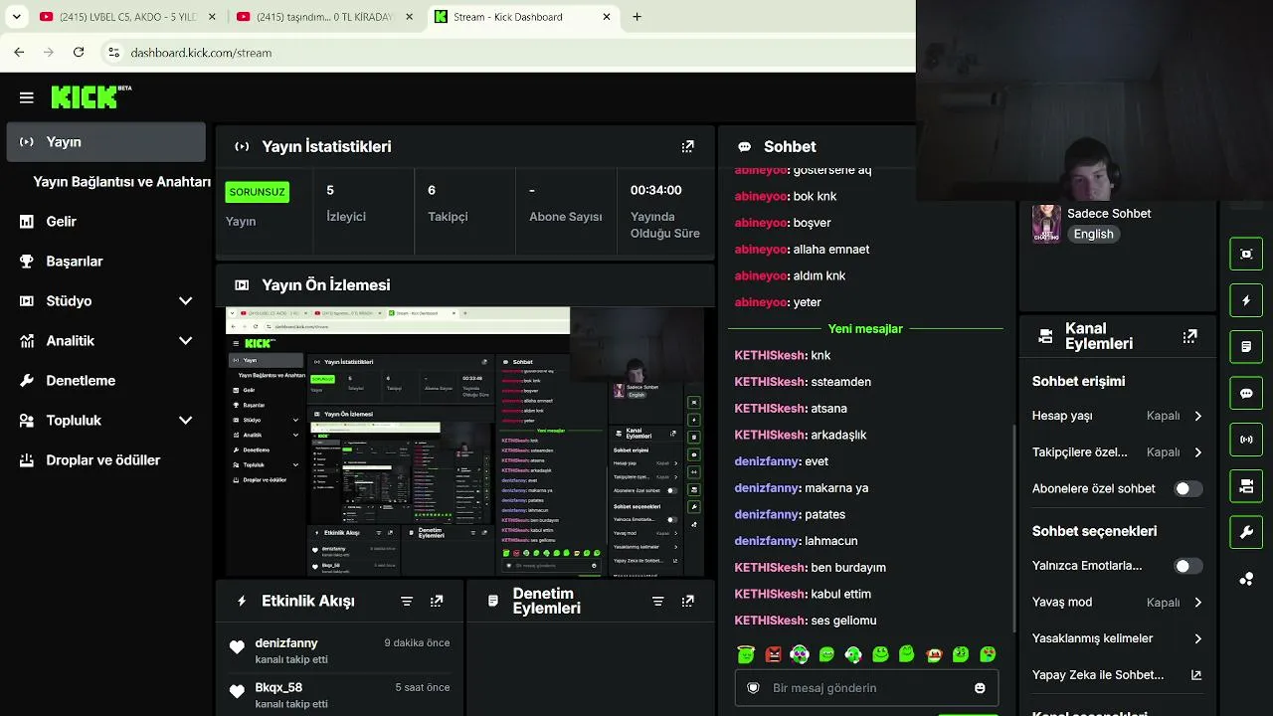The width and height of the screenshot is (1273, 716).
Task: Open the hamburger menu beside Kick logo
Action: (x=27, y=97)
